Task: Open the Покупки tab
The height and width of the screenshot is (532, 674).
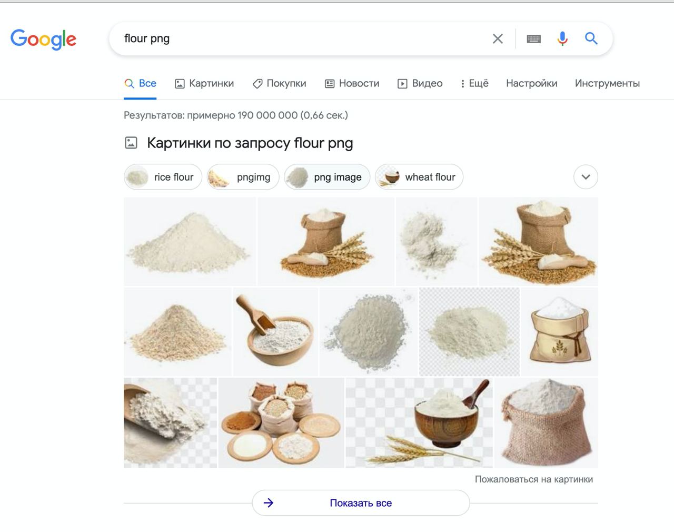Action: 279,83
